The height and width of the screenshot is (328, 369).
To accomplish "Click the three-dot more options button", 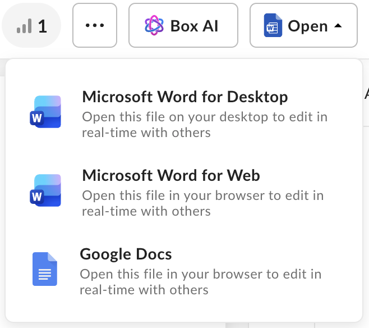I will [95, 25].
